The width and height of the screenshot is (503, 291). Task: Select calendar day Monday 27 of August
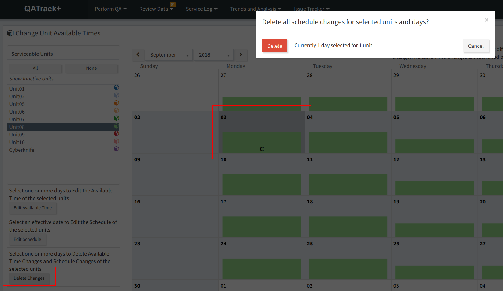262,90
